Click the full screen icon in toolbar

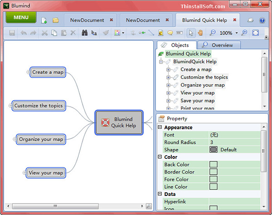256,33
